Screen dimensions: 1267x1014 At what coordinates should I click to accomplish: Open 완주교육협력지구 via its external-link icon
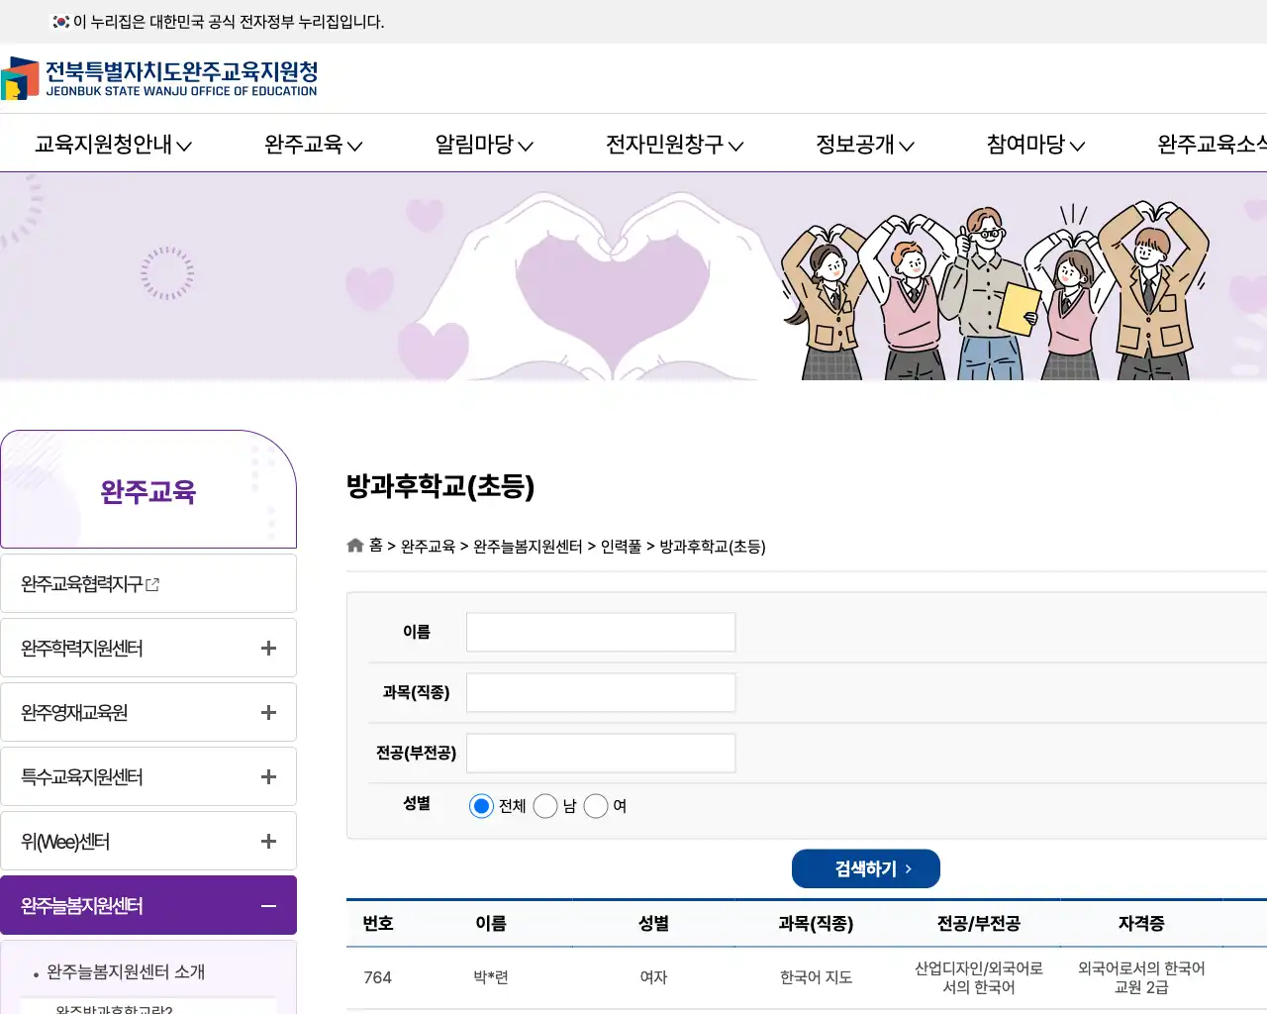click(x=151, y=584)
